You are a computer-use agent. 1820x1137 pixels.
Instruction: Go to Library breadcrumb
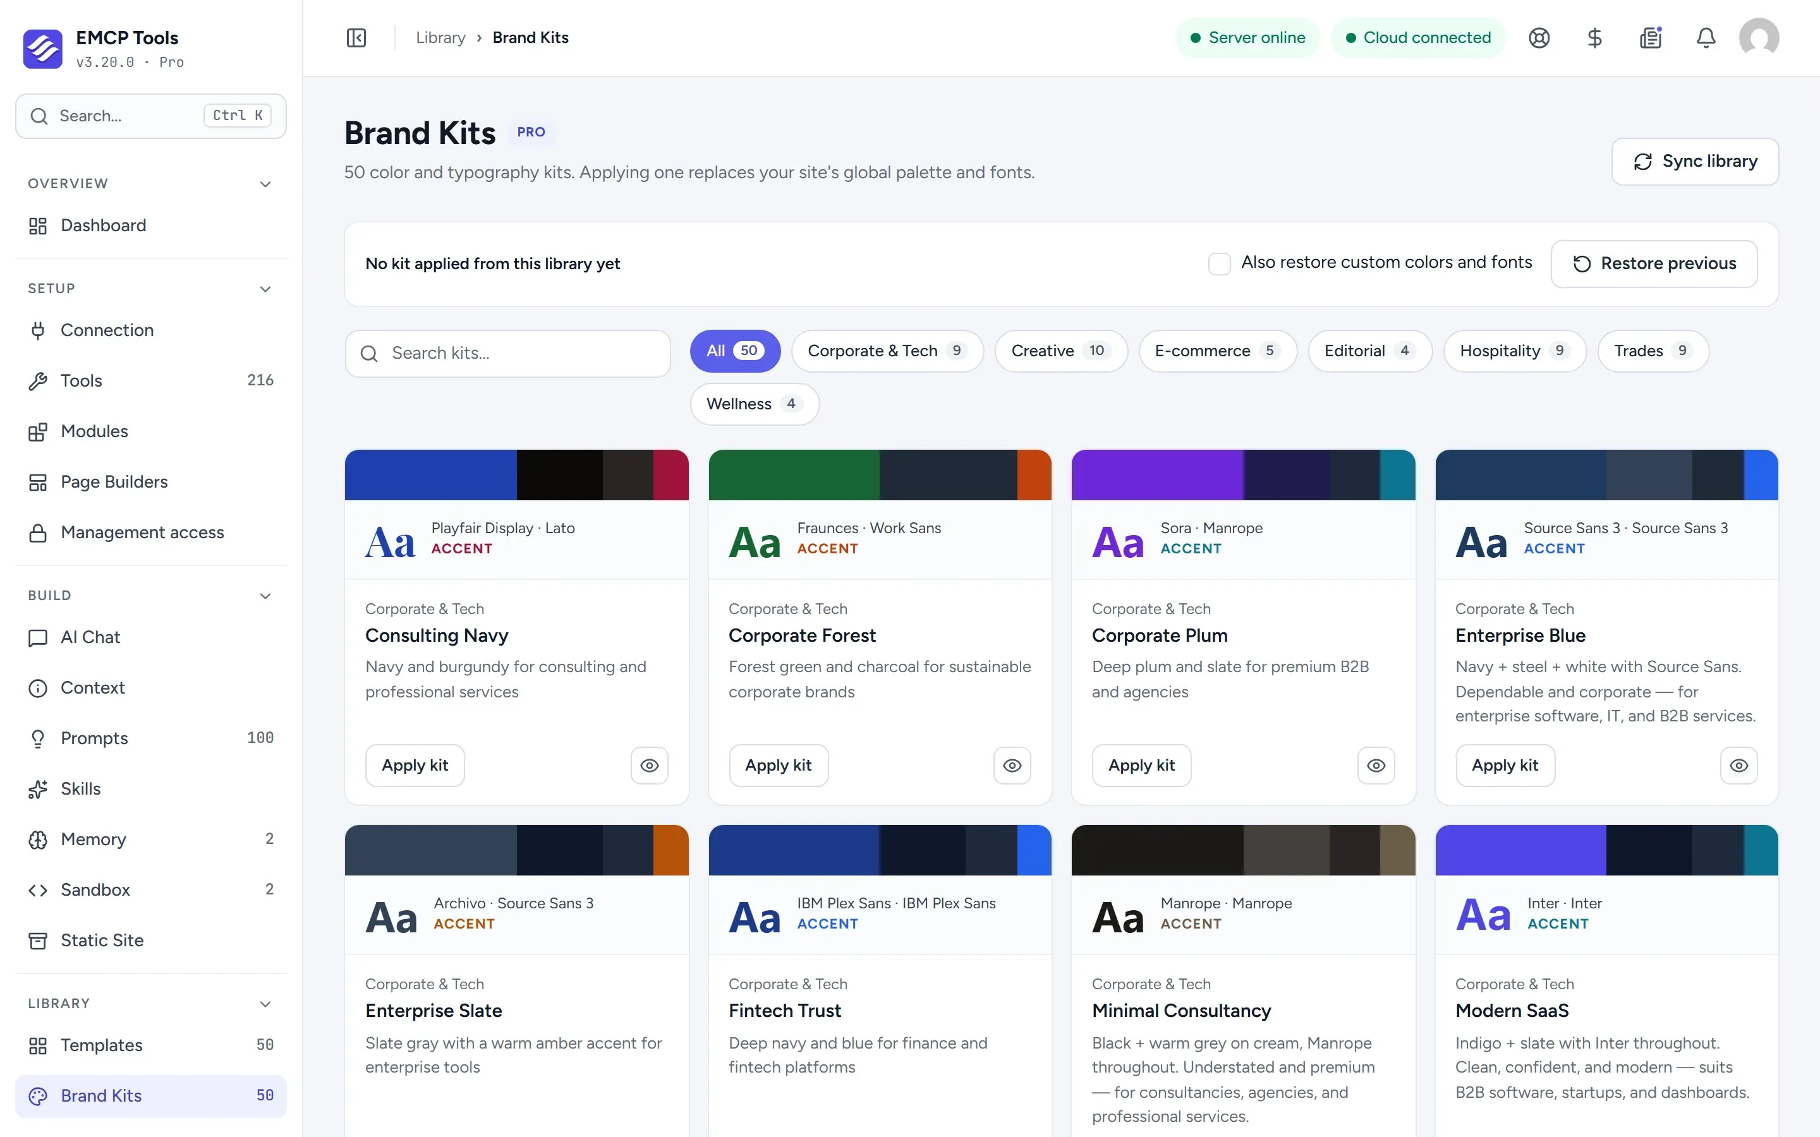[x=440, y=38]
